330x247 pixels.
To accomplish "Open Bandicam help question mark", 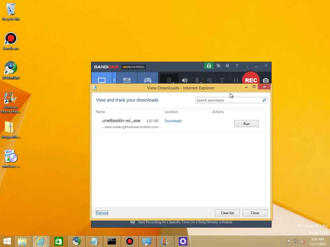I will tap(237, 66).
